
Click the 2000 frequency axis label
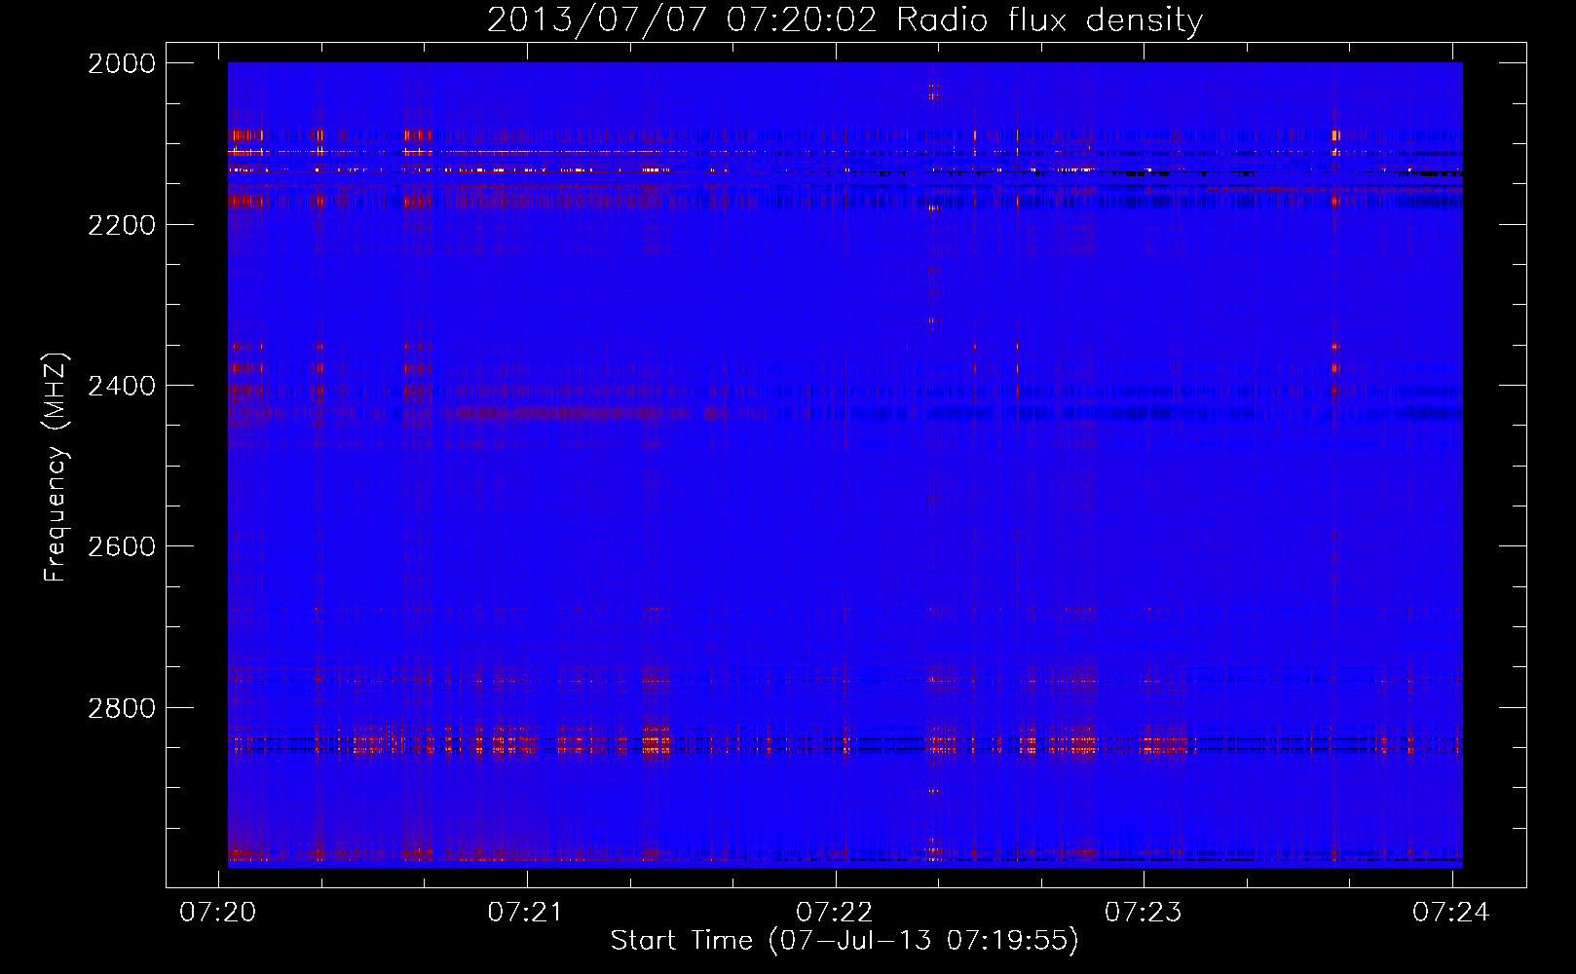point(122,64)
